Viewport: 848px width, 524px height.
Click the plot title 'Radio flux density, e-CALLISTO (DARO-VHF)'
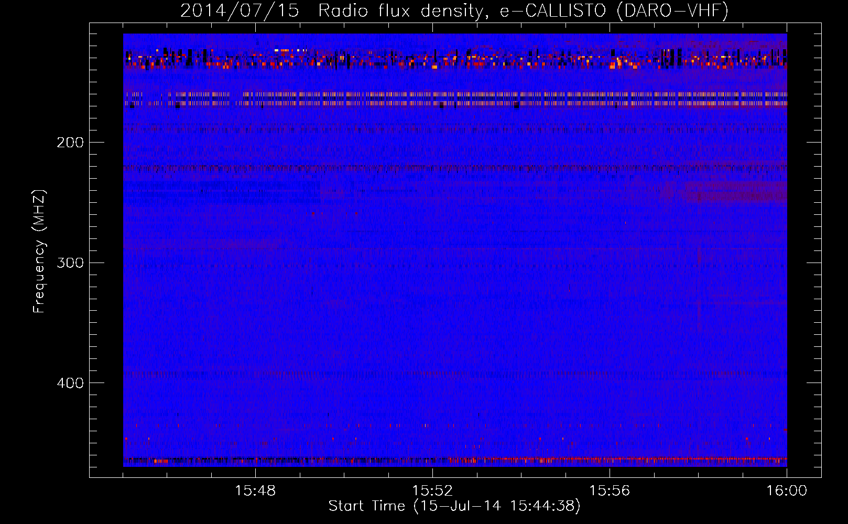[x=524, y=10]
